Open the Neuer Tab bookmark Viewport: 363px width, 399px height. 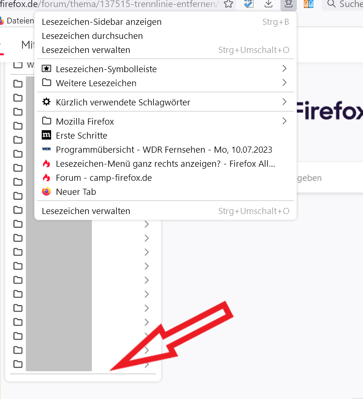166,192
